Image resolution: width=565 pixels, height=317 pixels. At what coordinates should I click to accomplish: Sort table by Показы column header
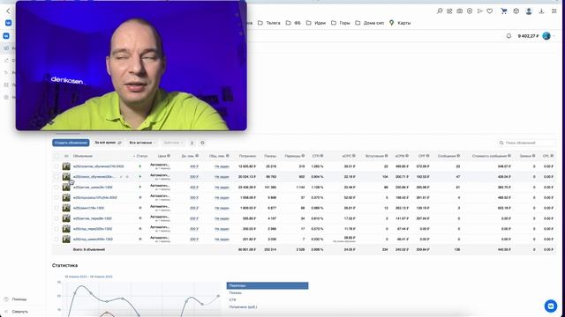click(270, 156)
